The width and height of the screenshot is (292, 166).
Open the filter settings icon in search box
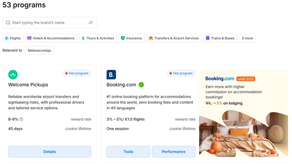pos(91,23)
